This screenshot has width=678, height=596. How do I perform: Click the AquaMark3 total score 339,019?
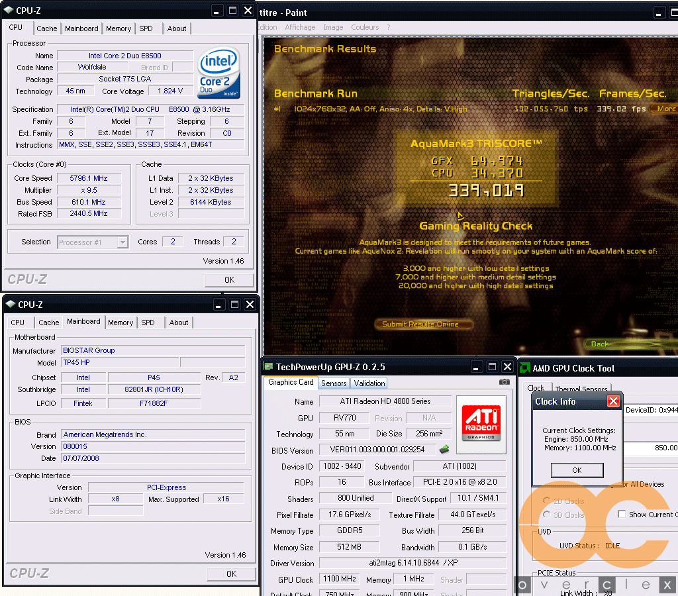click(x=486, y=190)
